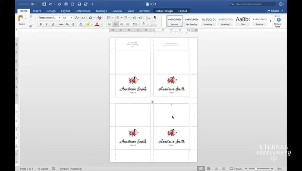The image size is (302, 171).
Task: Apply strikethrough formatting
Action: [61, 24]
